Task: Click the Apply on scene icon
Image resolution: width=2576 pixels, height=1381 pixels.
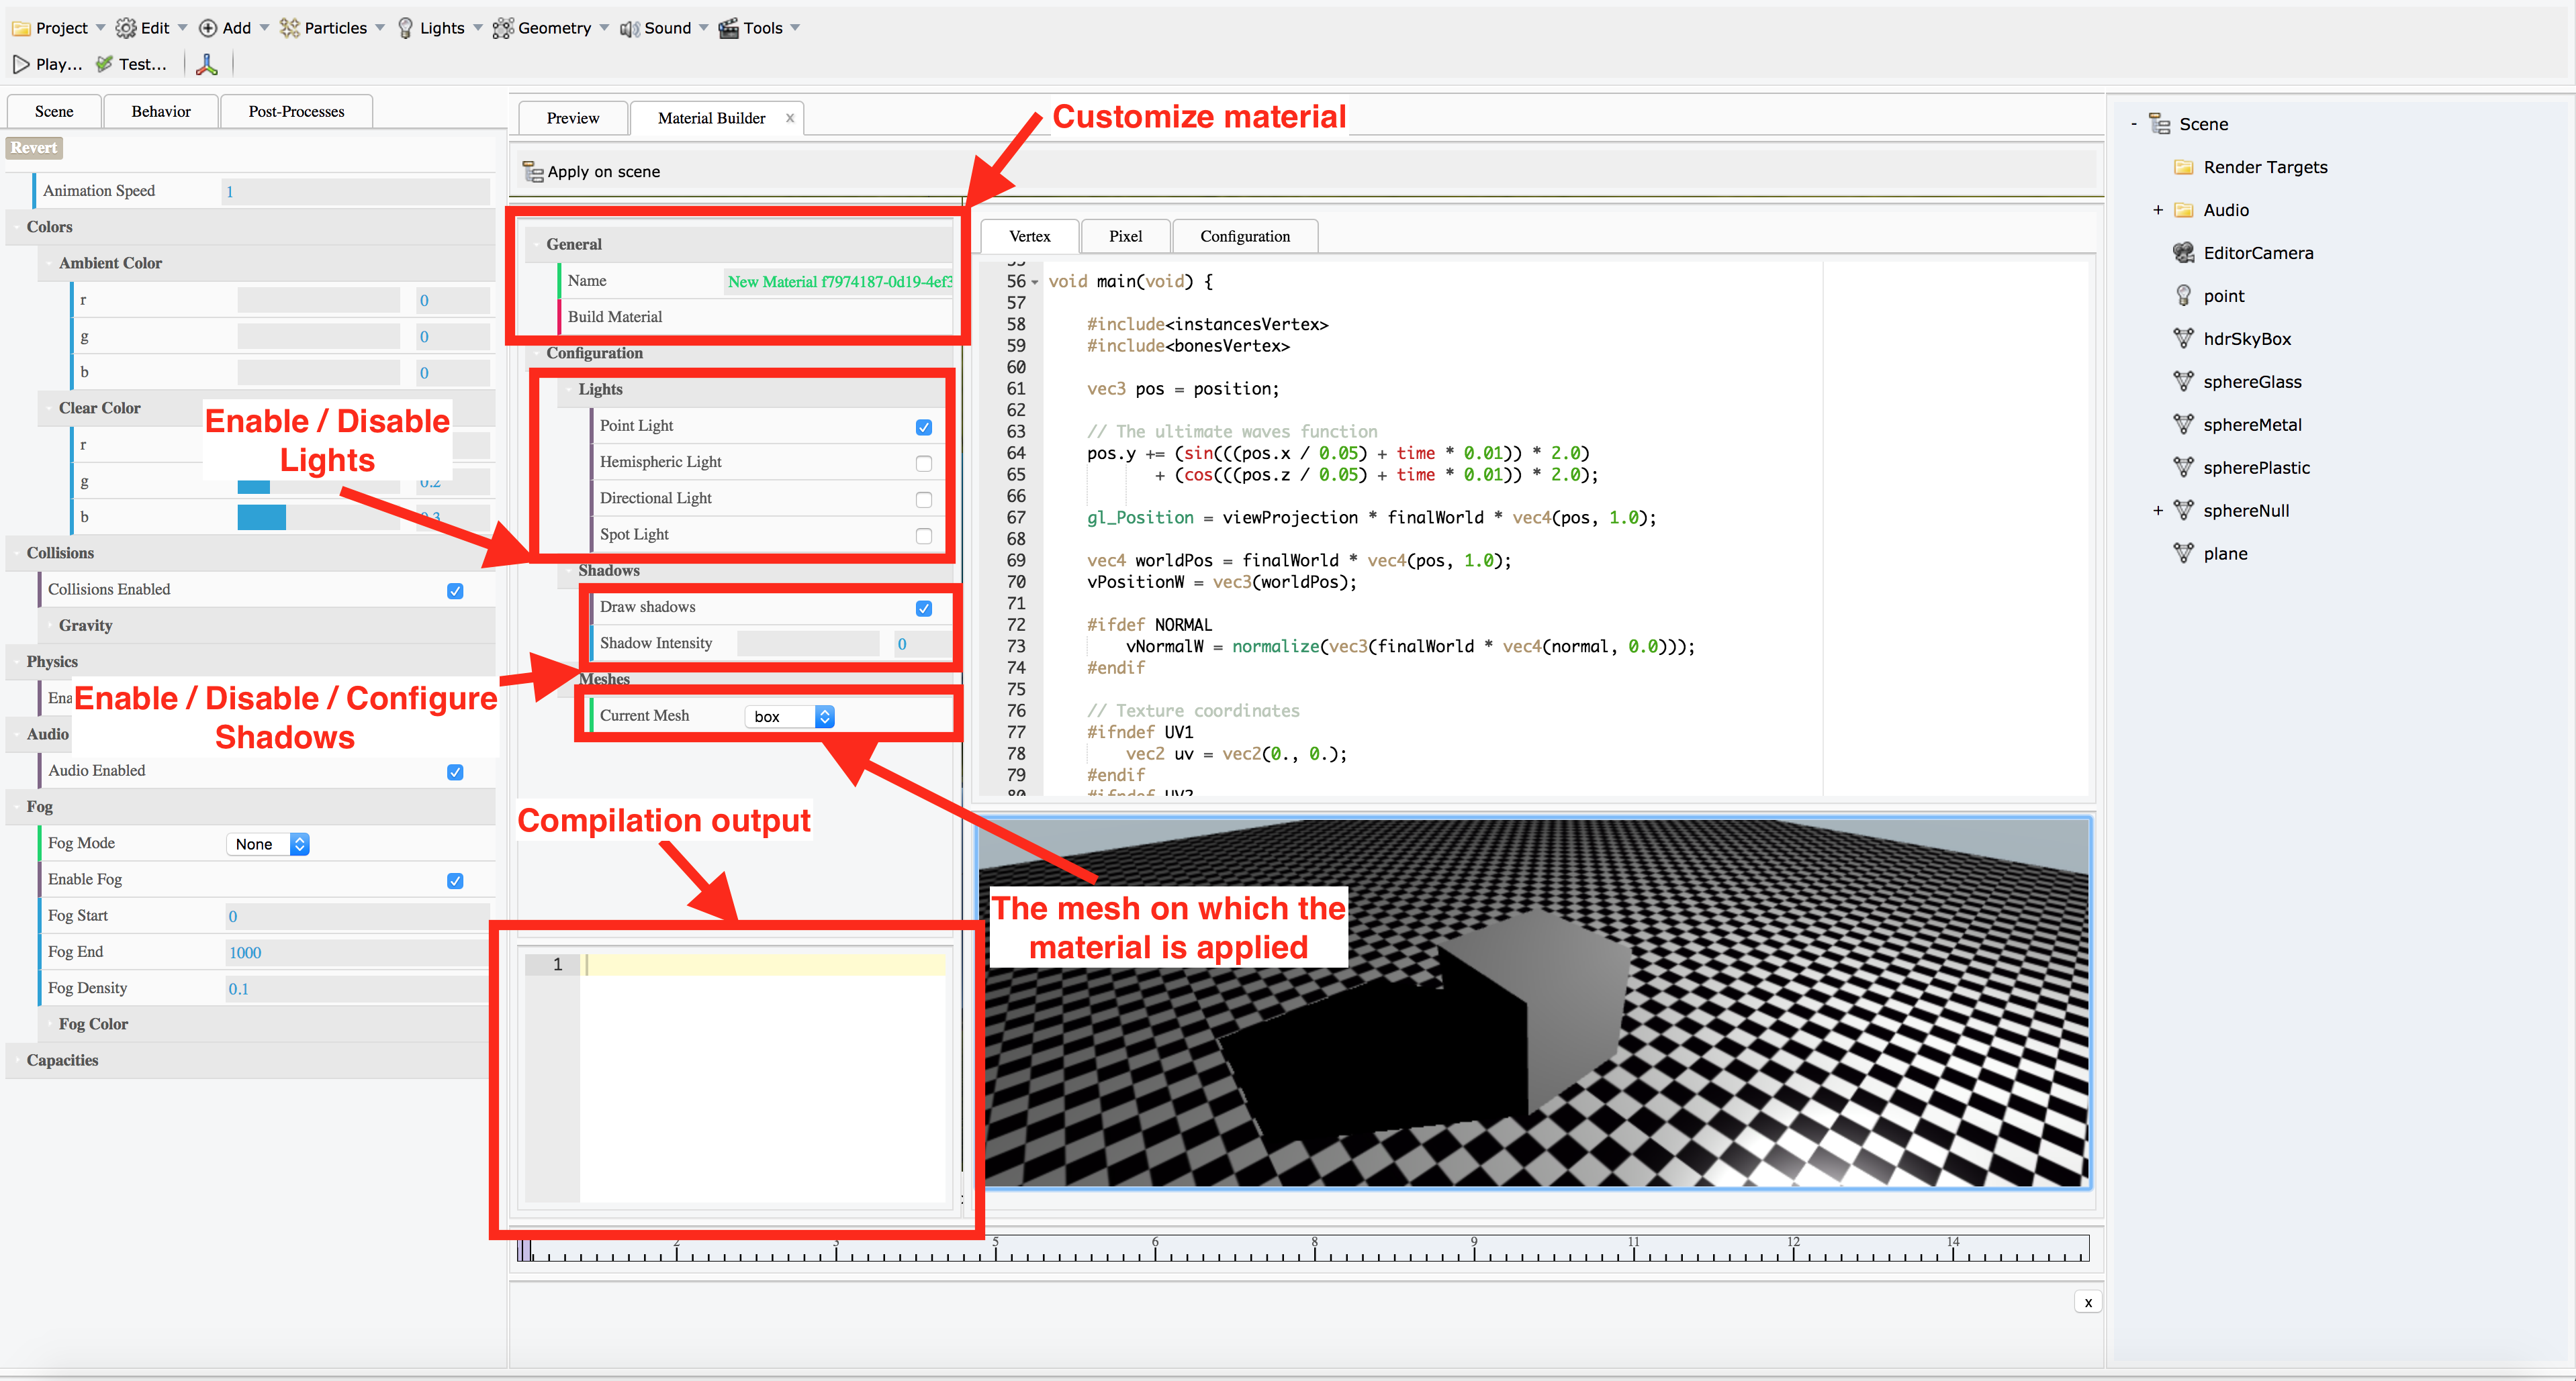Action: click(533, 172)
